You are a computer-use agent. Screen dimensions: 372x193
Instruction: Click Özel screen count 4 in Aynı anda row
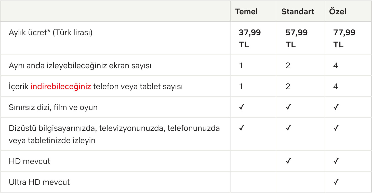[336, 66]
